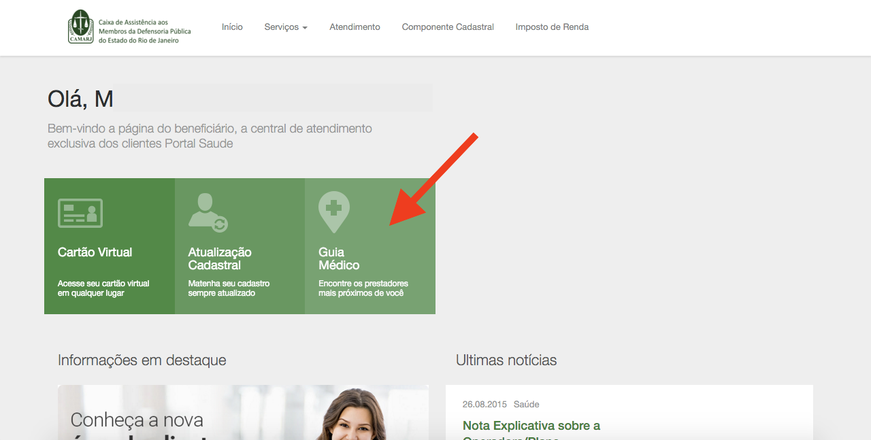Go to Início in navigation
The height and width of the screenshot is (440, 871).
[232, 27]
